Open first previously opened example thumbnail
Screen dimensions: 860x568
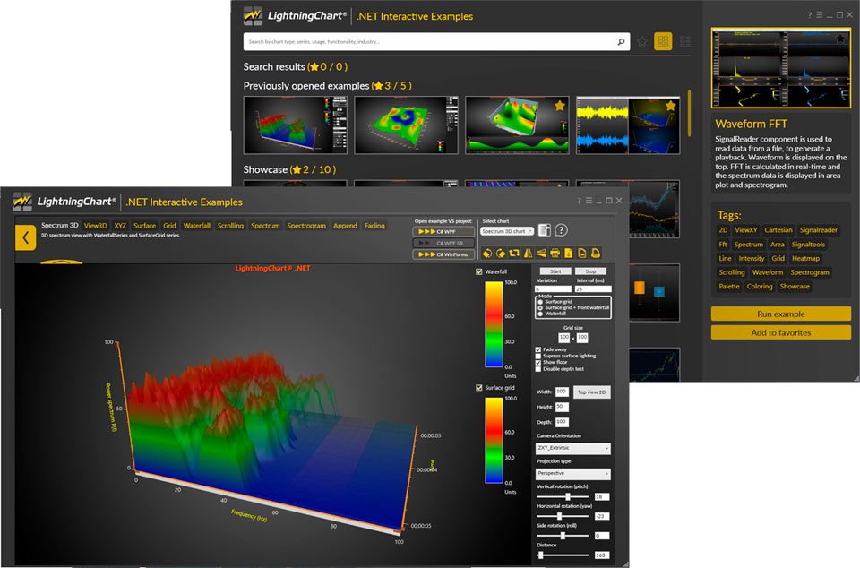click(x=295, y=125)
